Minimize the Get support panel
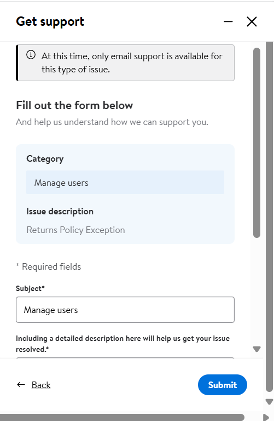Viewport: 274px width, 421px height. [228, 21]
